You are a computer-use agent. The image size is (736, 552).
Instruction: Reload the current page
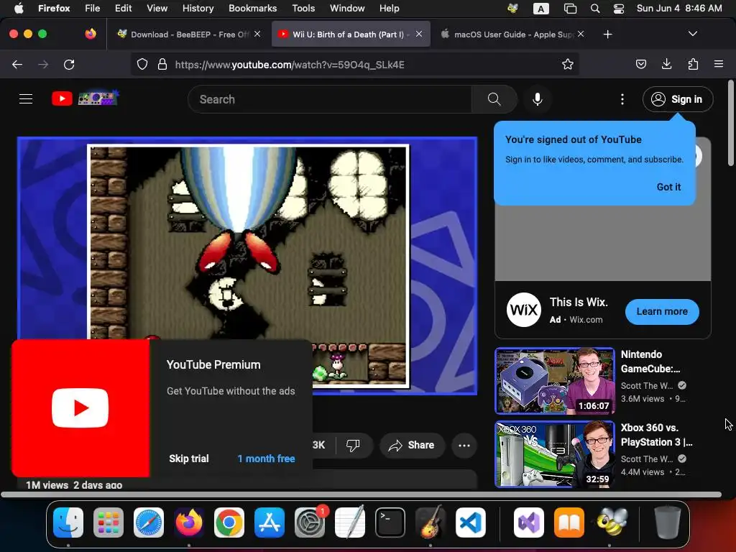click(69, 64)
